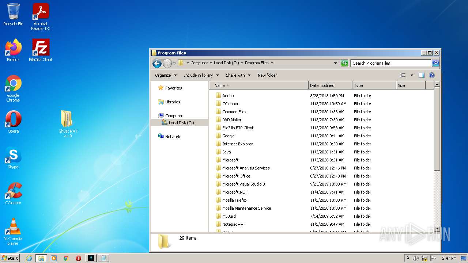
Task: Click the Forward arrow in Explorer
Action: coord(167,63)
